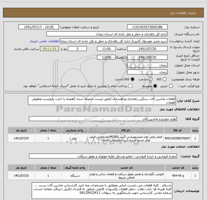Click the service table header نام خدمت
Screen dimensions: 207x200
[x=126, y=168]
